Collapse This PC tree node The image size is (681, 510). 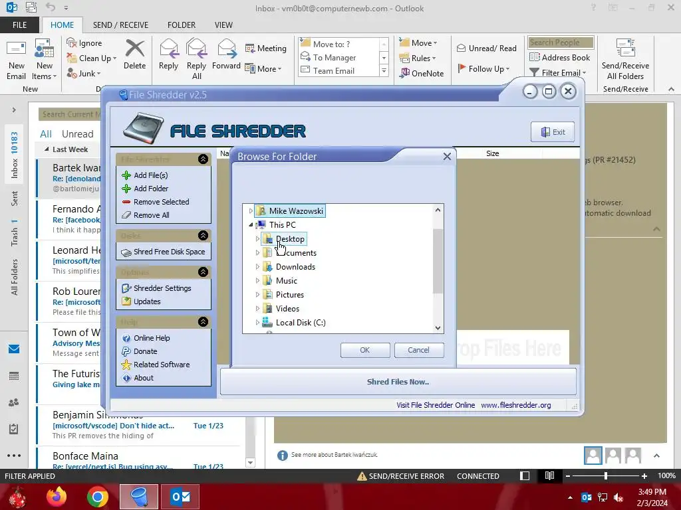[x=251, y=225]
